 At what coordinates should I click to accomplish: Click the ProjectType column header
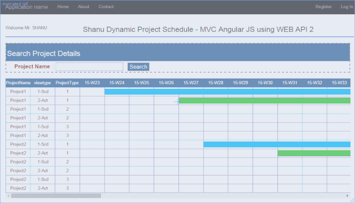pos(67,83)
